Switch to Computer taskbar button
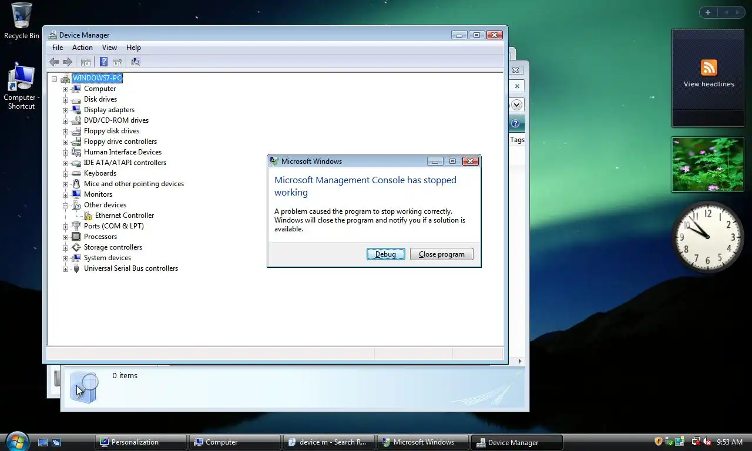The height and width of the screenshot is (451, 752). pos(235,442)
